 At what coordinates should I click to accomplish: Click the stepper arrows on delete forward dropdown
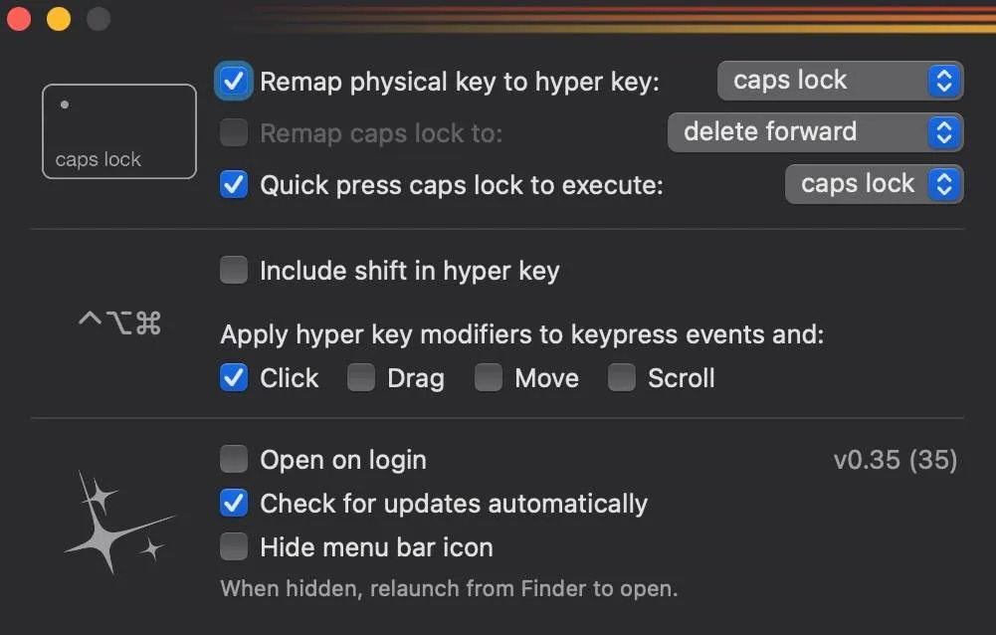coord(943,131)
